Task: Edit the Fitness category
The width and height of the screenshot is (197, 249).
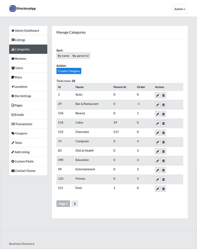Action: point(158,180)
